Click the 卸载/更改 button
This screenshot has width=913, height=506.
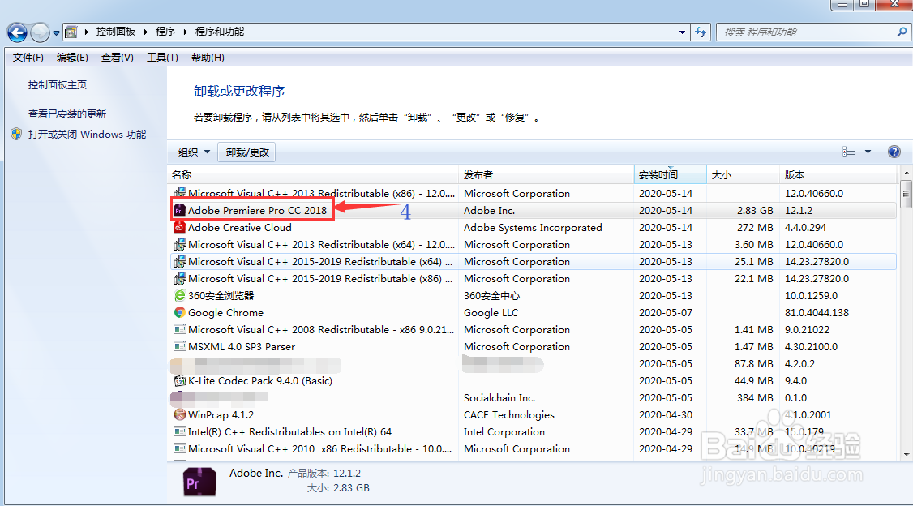point(247,152)
